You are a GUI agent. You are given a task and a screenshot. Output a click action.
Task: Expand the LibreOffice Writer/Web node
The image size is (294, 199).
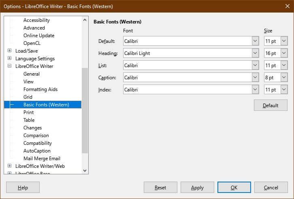[9, 166]
